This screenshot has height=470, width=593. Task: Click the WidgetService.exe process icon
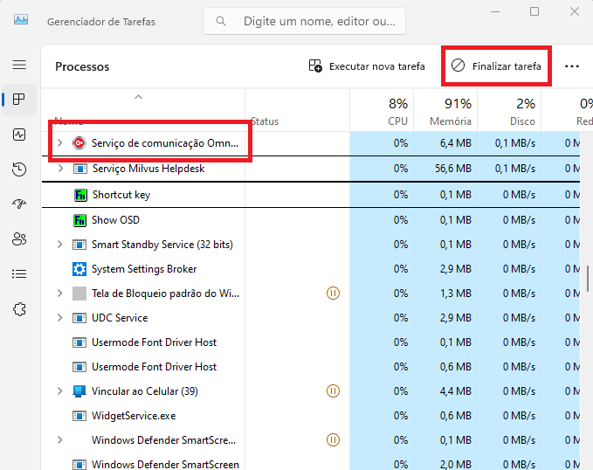click(x=79, y=416)
